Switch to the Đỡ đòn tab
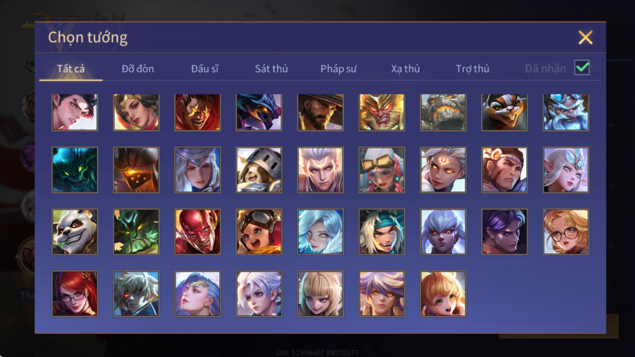Screen dimensions: 635x357 point(138,69)
